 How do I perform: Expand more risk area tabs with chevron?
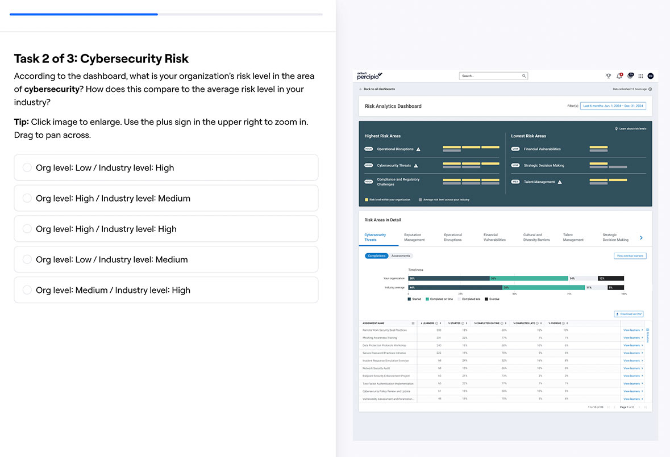(x=642, y=238)
